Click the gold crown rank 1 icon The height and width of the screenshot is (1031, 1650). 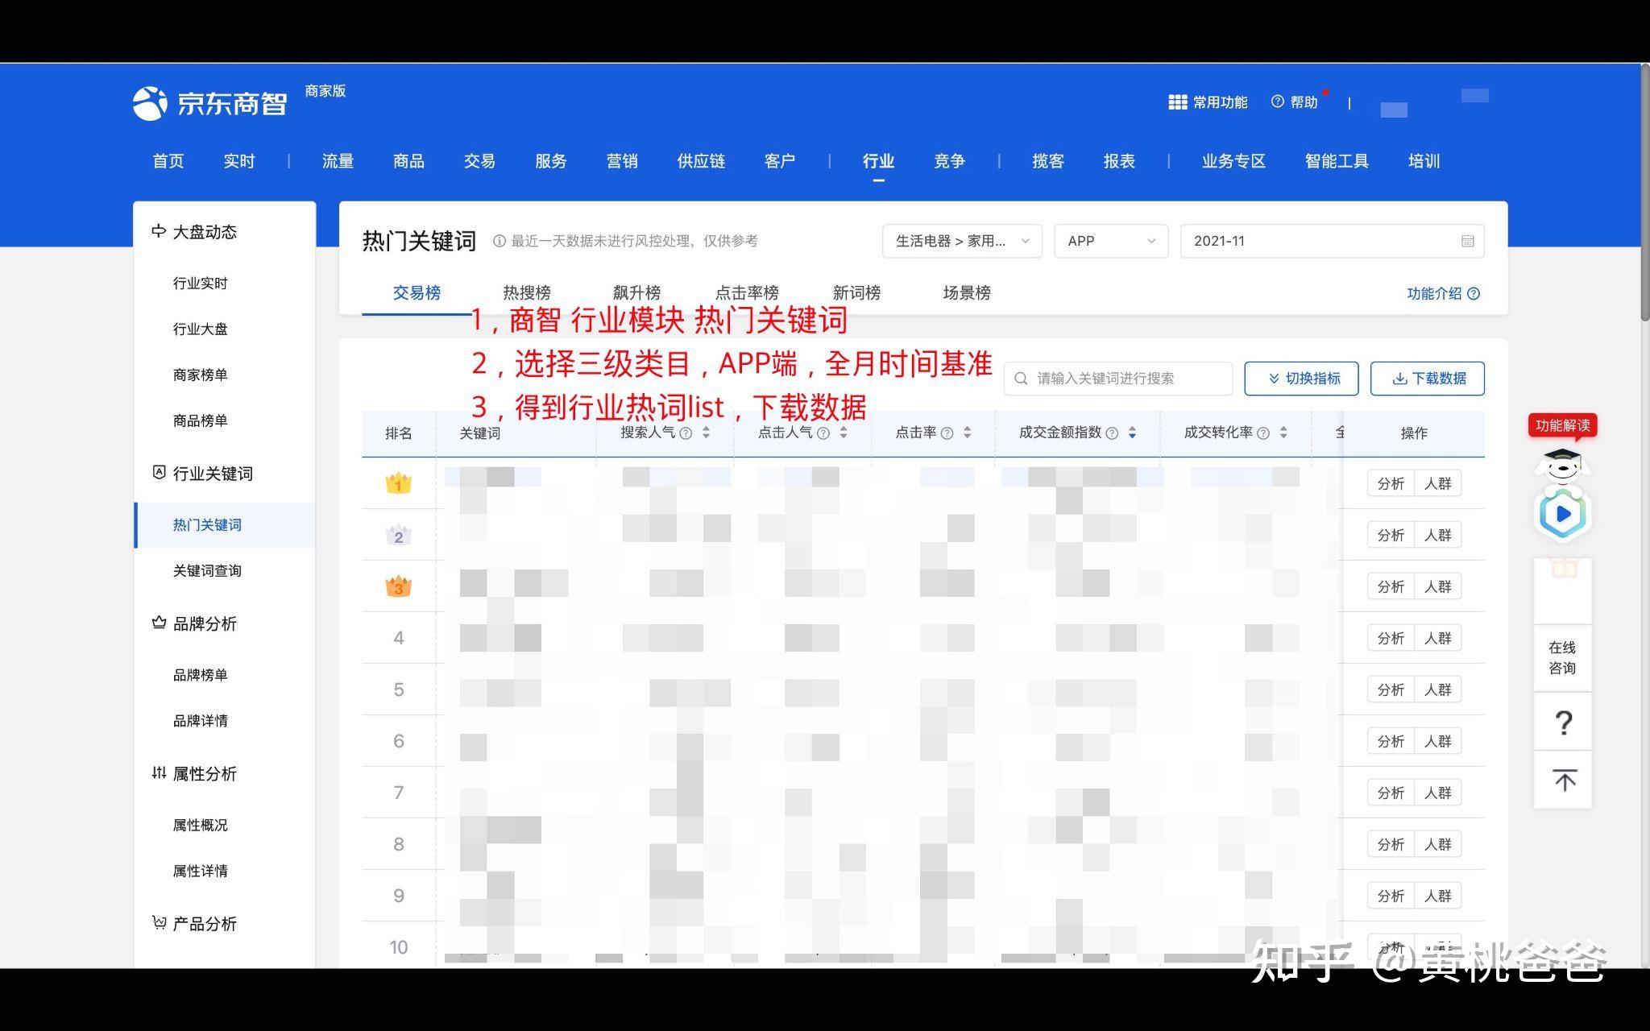(398, 483)
